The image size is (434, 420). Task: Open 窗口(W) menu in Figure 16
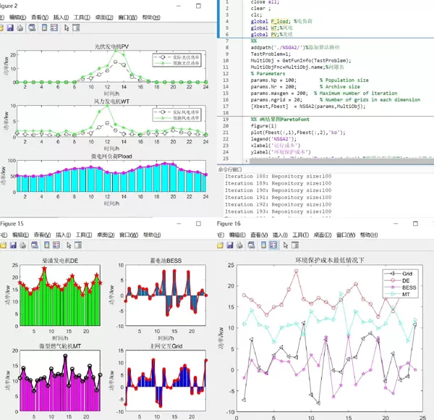pos(341,235)
